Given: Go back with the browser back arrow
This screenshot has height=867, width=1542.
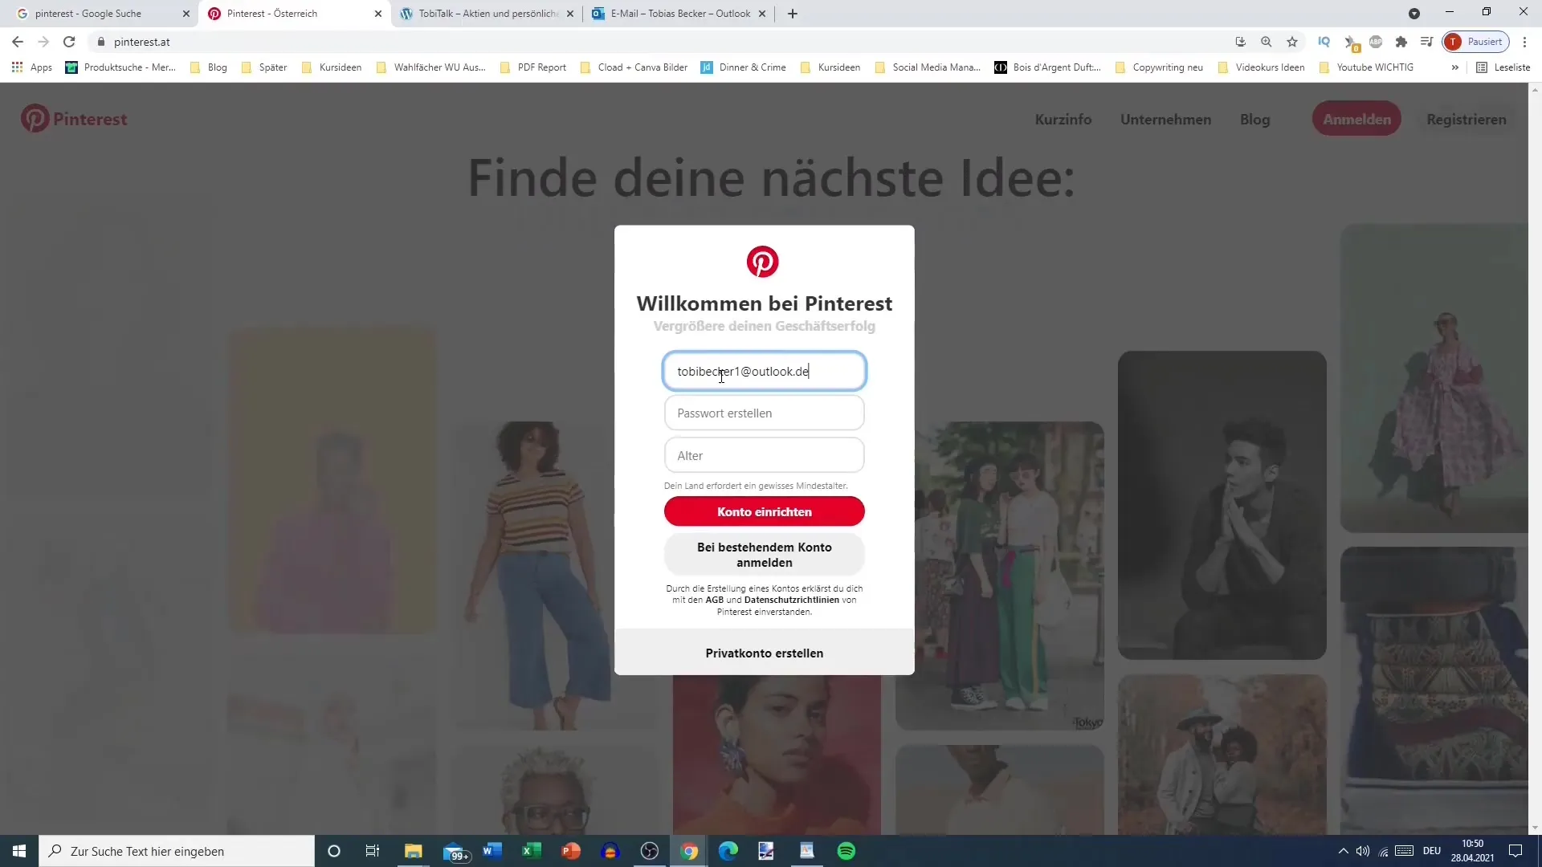Looking at the screenshot, I should click(x=18, y=42).
